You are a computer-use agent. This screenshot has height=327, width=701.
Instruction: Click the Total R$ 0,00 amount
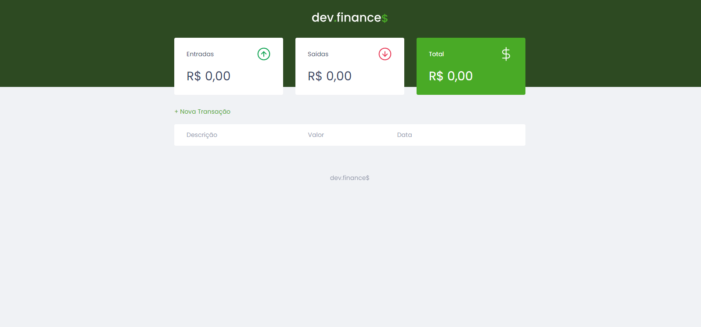click(x=451, y=76)
